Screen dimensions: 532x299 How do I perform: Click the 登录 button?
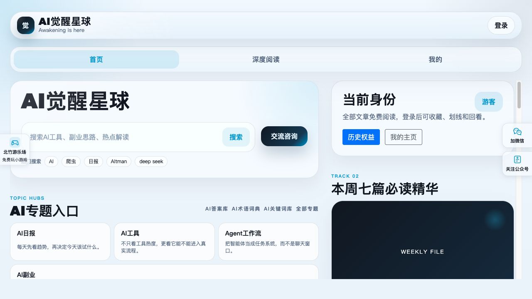pyautogui.click(x=501, y=25)
